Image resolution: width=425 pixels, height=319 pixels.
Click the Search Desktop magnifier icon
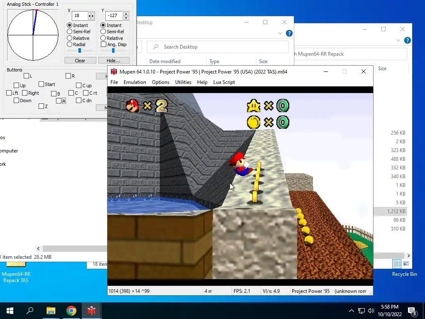click(156, 47)
